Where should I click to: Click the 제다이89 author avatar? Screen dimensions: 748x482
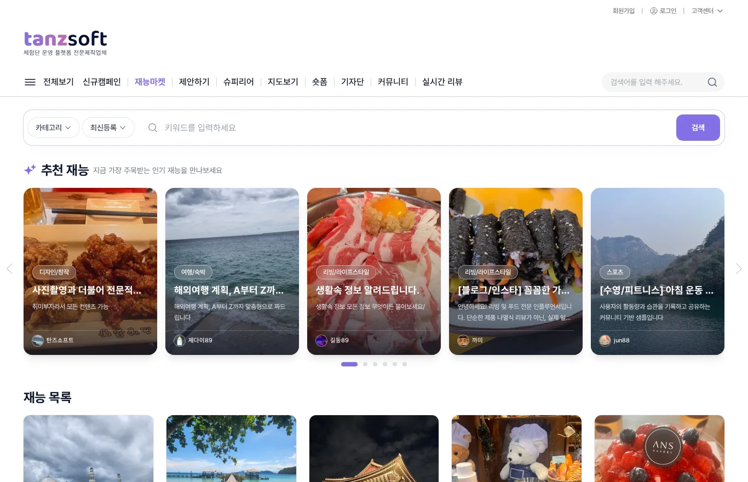[x=180, y=340]
